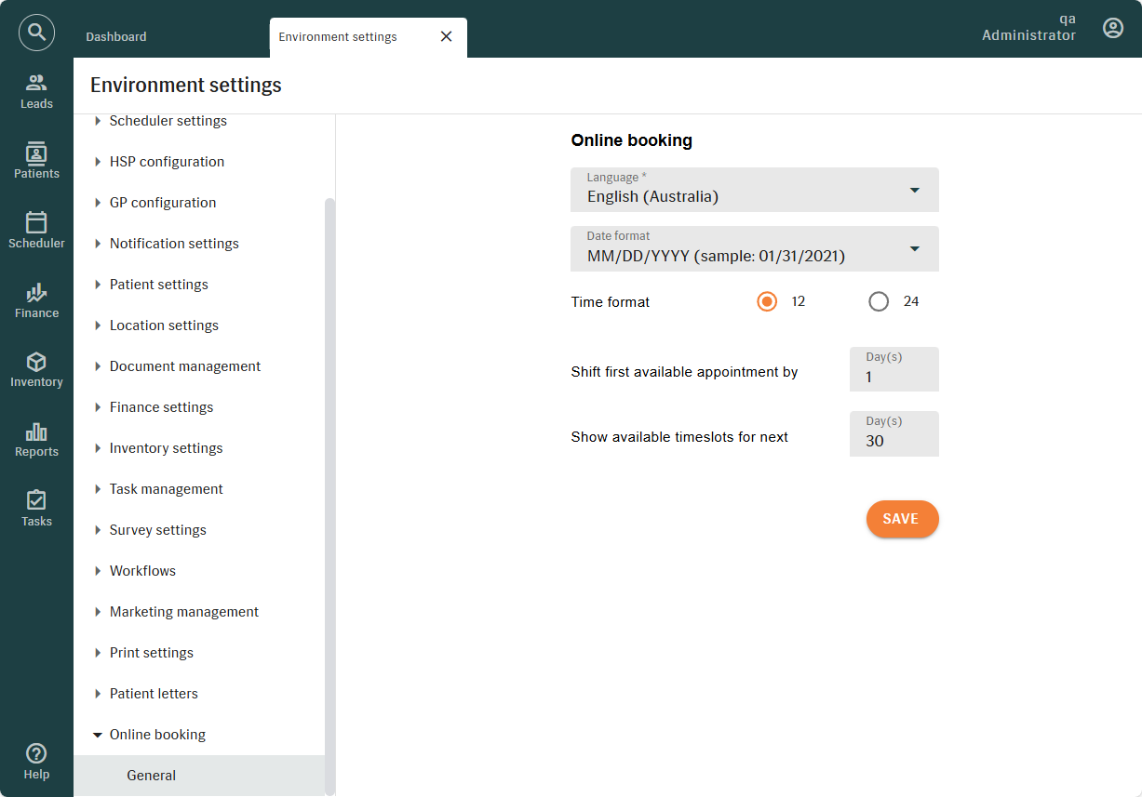This screenshot has width=1142, height=797.
Task: Switch to the Dashboard tab
Action: pyautogui.click(x=116, y=37)
